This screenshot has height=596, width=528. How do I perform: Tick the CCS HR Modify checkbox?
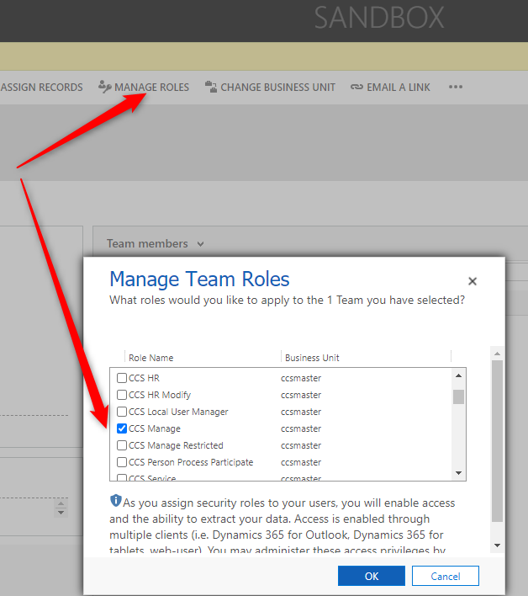click(122, 395)
